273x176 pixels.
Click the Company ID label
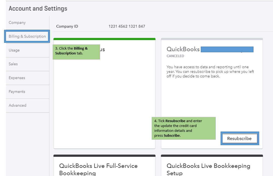(67, 26)
